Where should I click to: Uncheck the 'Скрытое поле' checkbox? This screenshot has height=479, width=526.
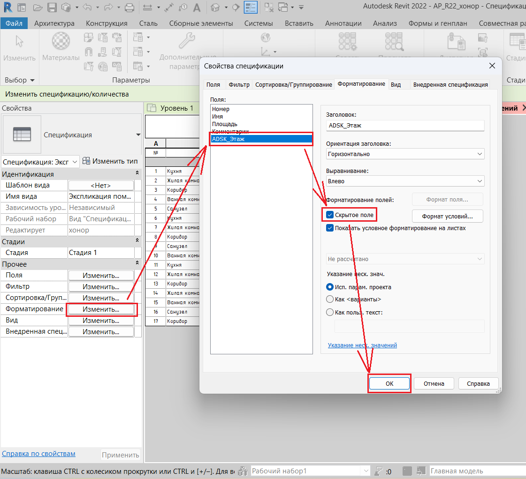click(330, 215)
